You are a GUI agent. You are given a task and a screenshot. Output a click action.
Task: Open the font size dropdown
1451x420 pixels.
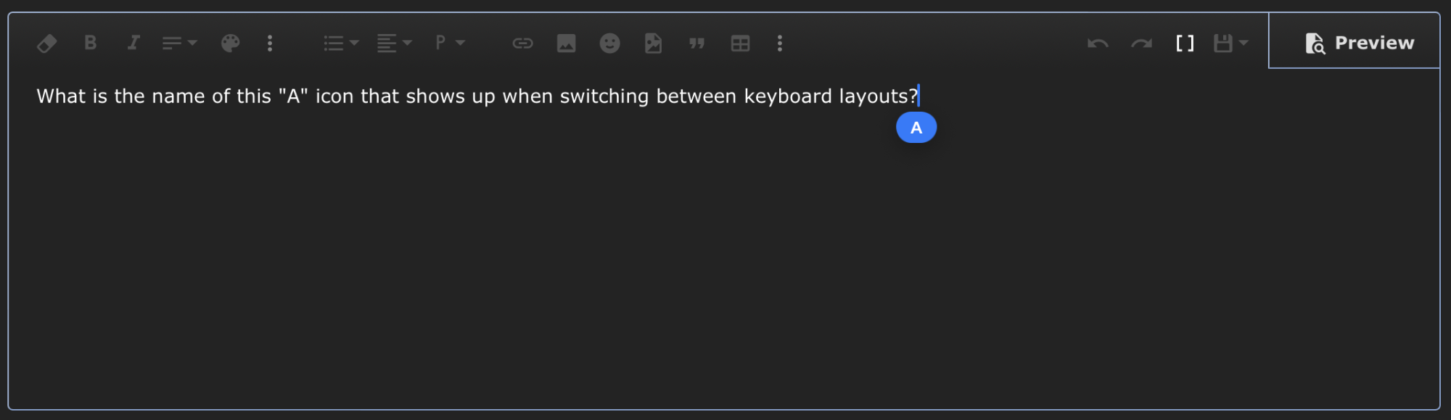[x=179, y=44]
